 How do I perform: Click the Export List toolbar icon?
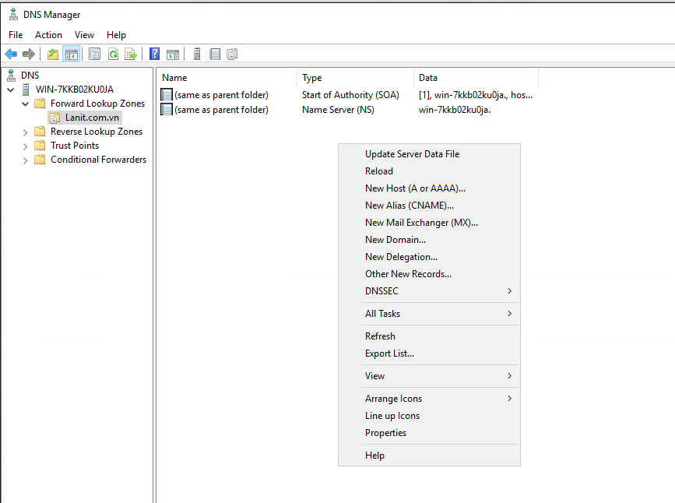coord(131,55)
